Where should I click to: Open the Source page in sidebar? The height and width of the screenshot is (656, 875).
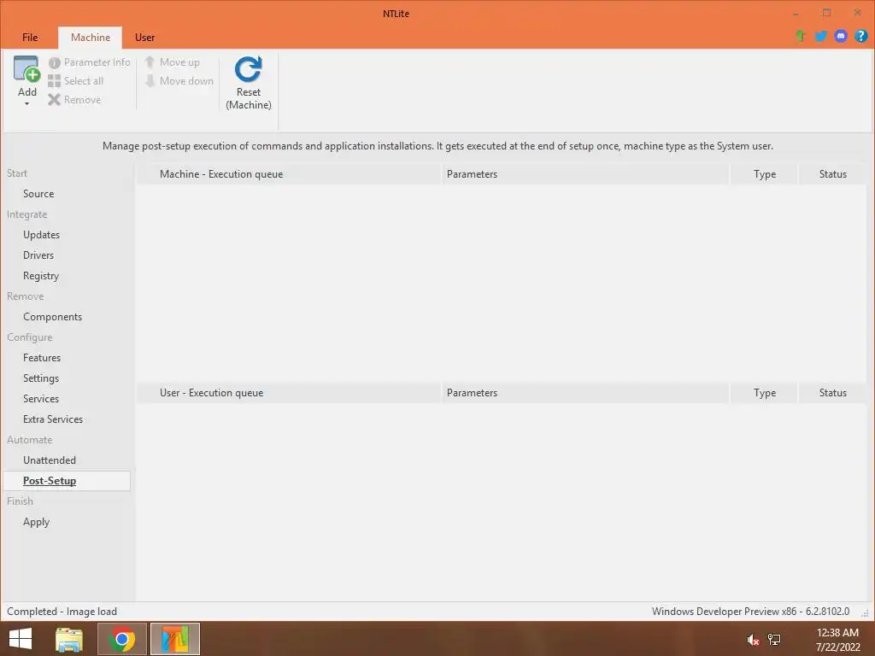click(38, 194)
